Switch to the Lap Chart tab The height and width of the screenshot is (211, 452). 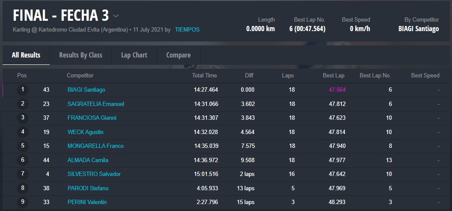click(134, 55)
